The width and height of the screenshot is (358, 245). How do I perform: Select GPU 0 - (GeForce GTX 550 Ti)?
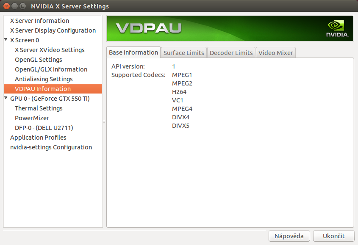pyautogui.click(x=53, y=99)
